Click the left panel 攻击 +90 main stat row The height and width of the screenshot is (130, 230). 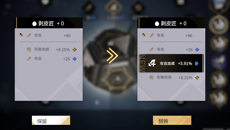coord(49,35)
